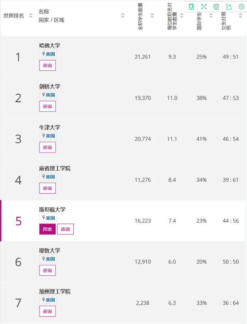Click 咨询 button under 加州理工学院
This screenshot has width=247, height=324.
pos(47,311)
